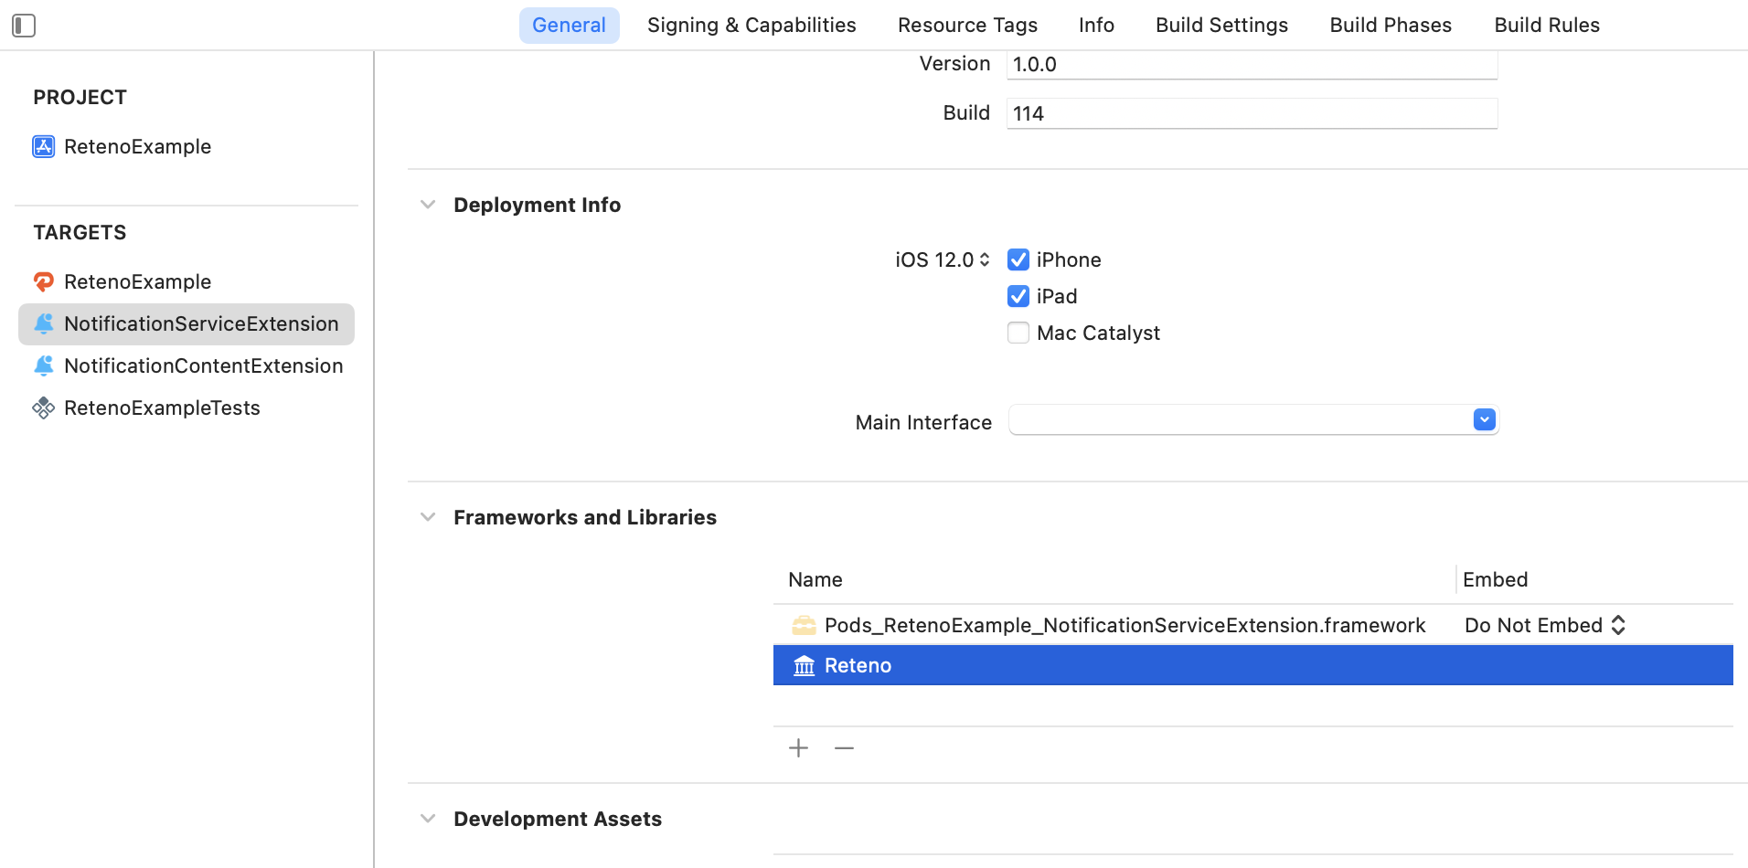
Task: Change the Do Not Embed option
Action: (x=1545, y=625)
